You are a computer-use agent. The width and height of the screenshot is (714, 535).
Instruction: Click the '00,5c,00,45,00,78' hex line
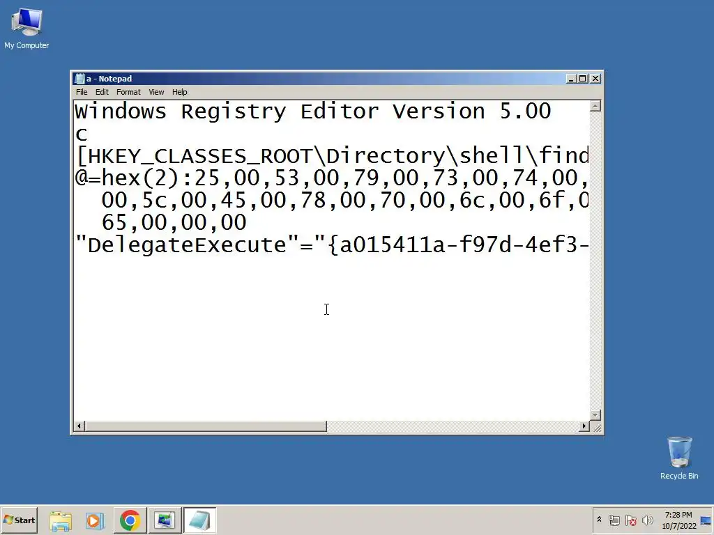click(x=344, y=200)
